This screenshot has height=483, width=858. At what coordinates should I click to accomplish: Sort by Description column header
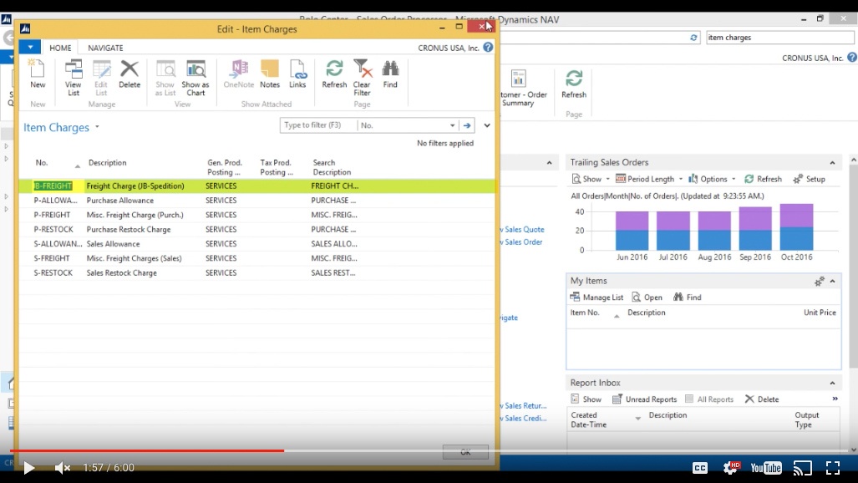tap(107, 163)
